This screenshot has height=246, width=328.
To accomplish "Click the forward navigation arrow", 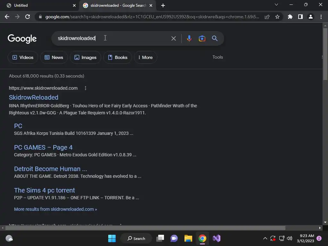I will pos(17,17).
